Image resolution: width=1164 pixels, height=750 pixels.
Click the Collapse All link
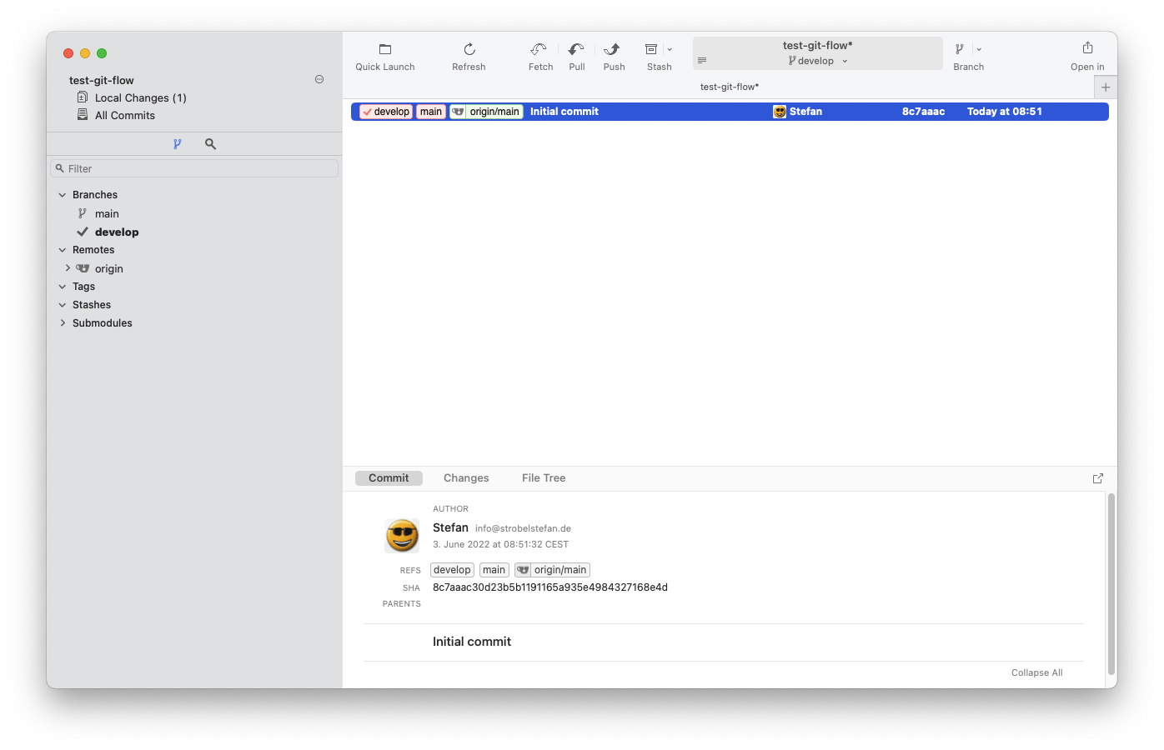pos(1036,672)
